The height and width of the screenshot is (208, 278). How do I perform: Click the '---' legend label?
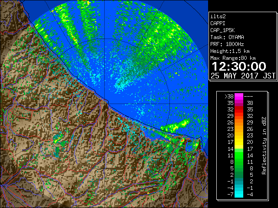pos(248,97)
